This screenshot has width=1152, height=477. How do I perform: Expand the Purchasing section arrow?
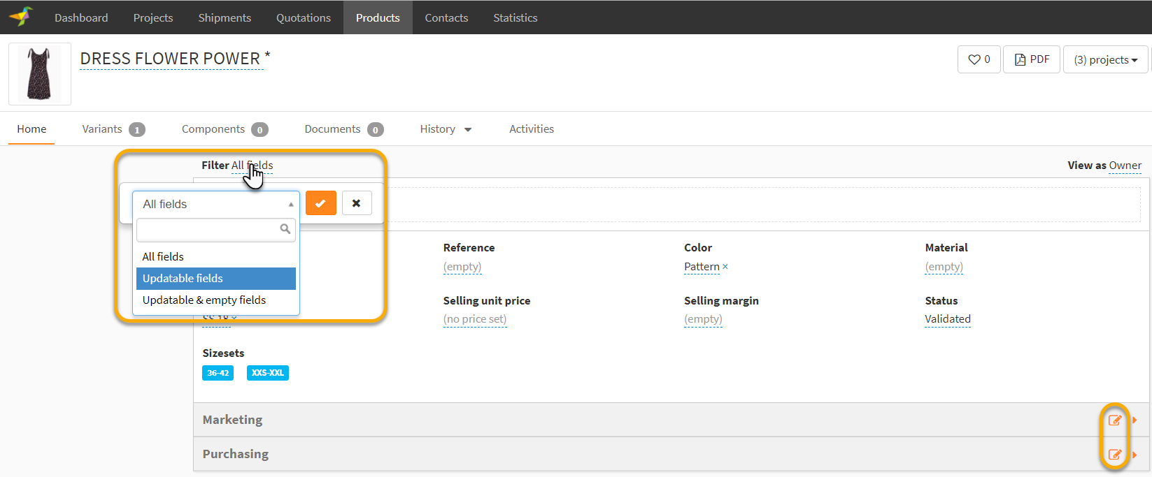(1135, 455)
